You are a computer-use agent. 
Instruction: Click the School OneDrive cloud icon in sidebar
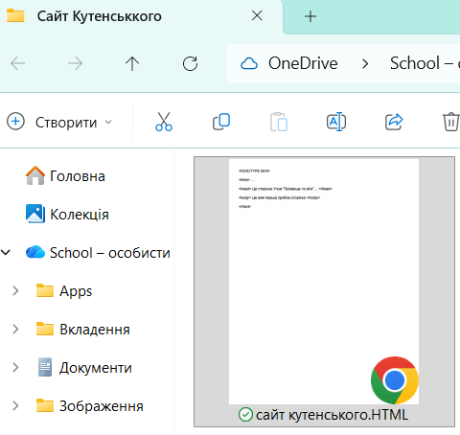point(35,252)
